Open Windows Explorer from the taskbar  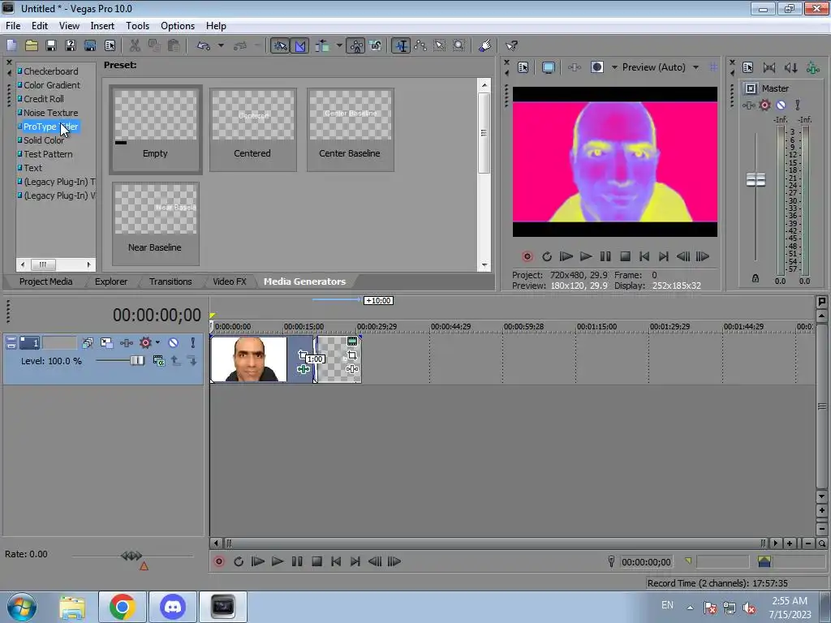tap(72, 607)
